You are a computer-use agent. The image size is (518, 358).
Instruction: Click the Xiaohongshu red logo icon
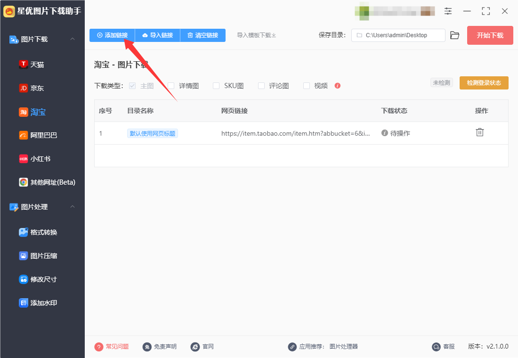pyautogui.click(x=24, y=159)
